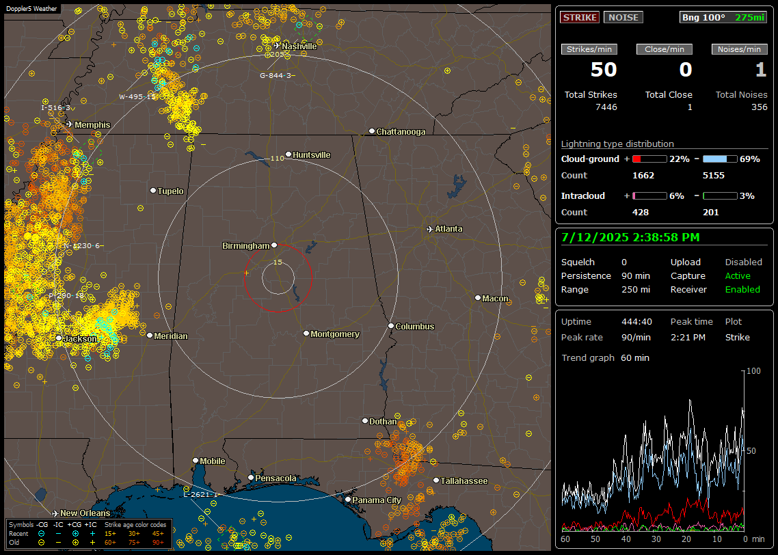
Task: Click the Capture status Active
Action: pyautogui.click(x=738, y=275)
